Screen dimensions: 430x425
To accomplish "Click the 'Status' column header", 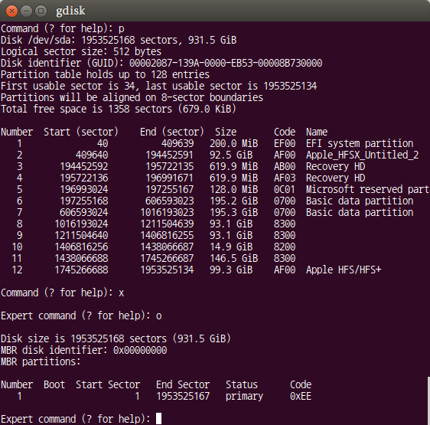I will 242,384.
